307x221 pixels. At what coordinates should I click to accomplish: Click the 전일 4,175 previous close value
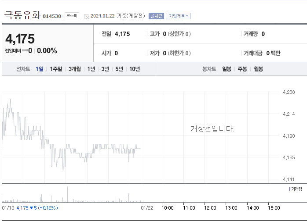coord(116,34)
